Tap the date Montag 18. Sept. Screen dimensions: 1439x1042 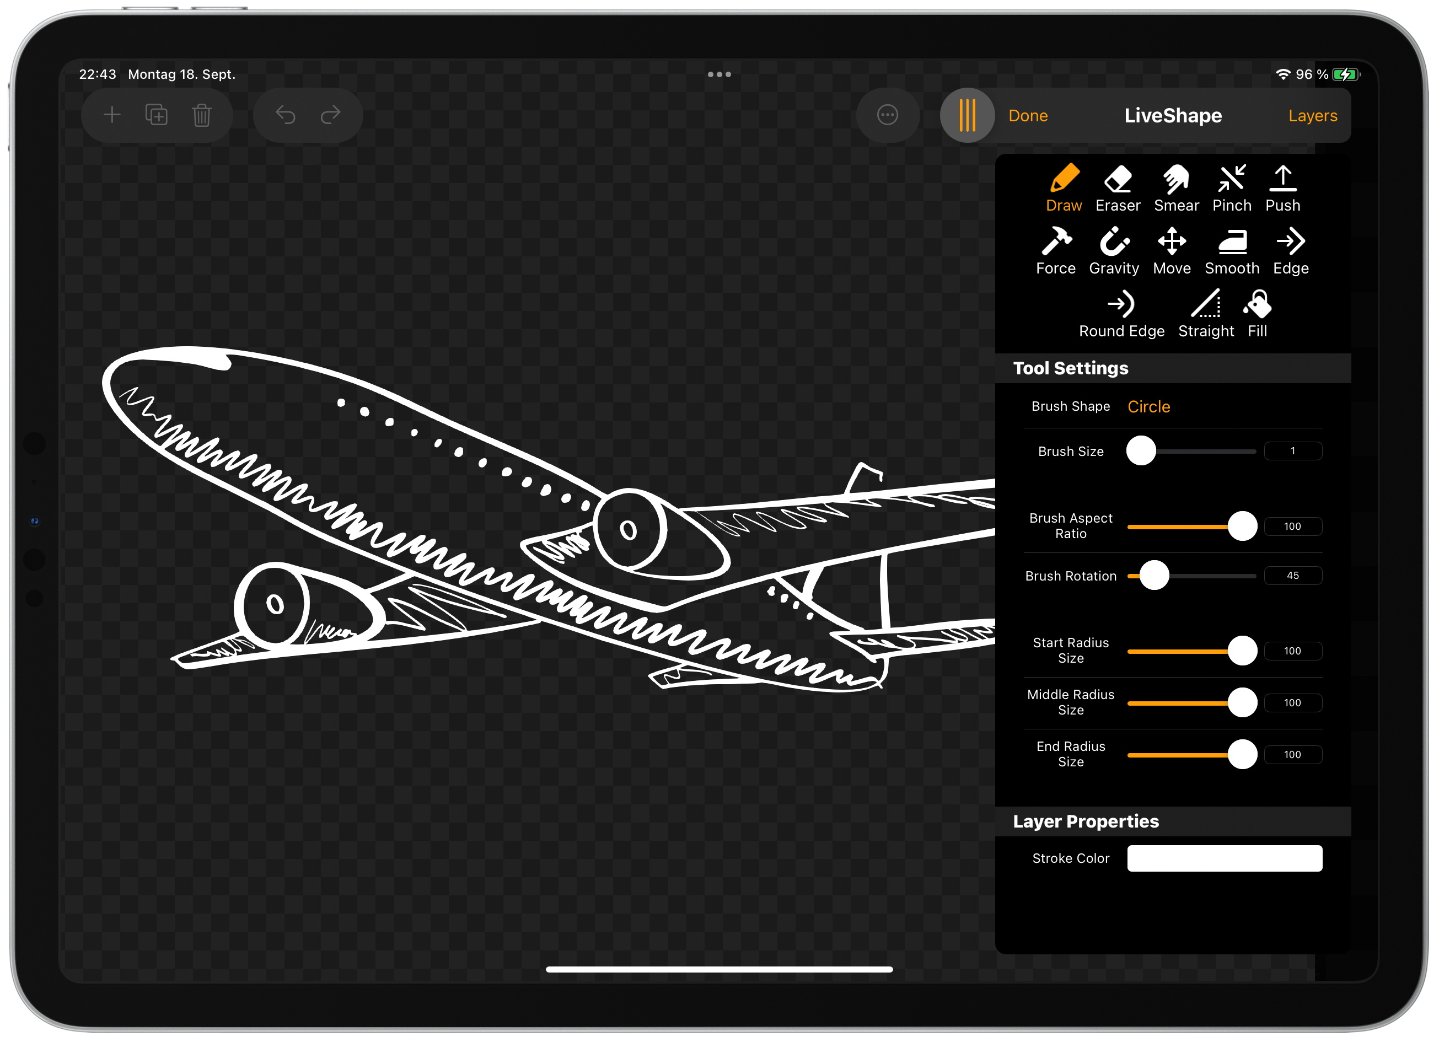click(181, 74)
